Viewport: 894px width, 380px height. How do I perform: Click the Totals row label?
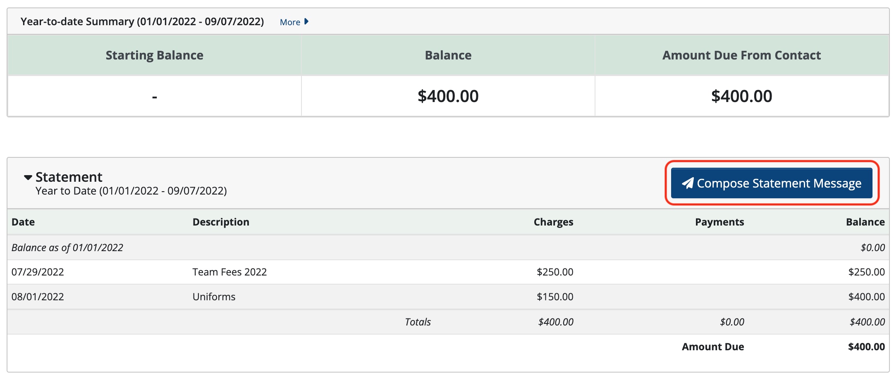(418, 322)
